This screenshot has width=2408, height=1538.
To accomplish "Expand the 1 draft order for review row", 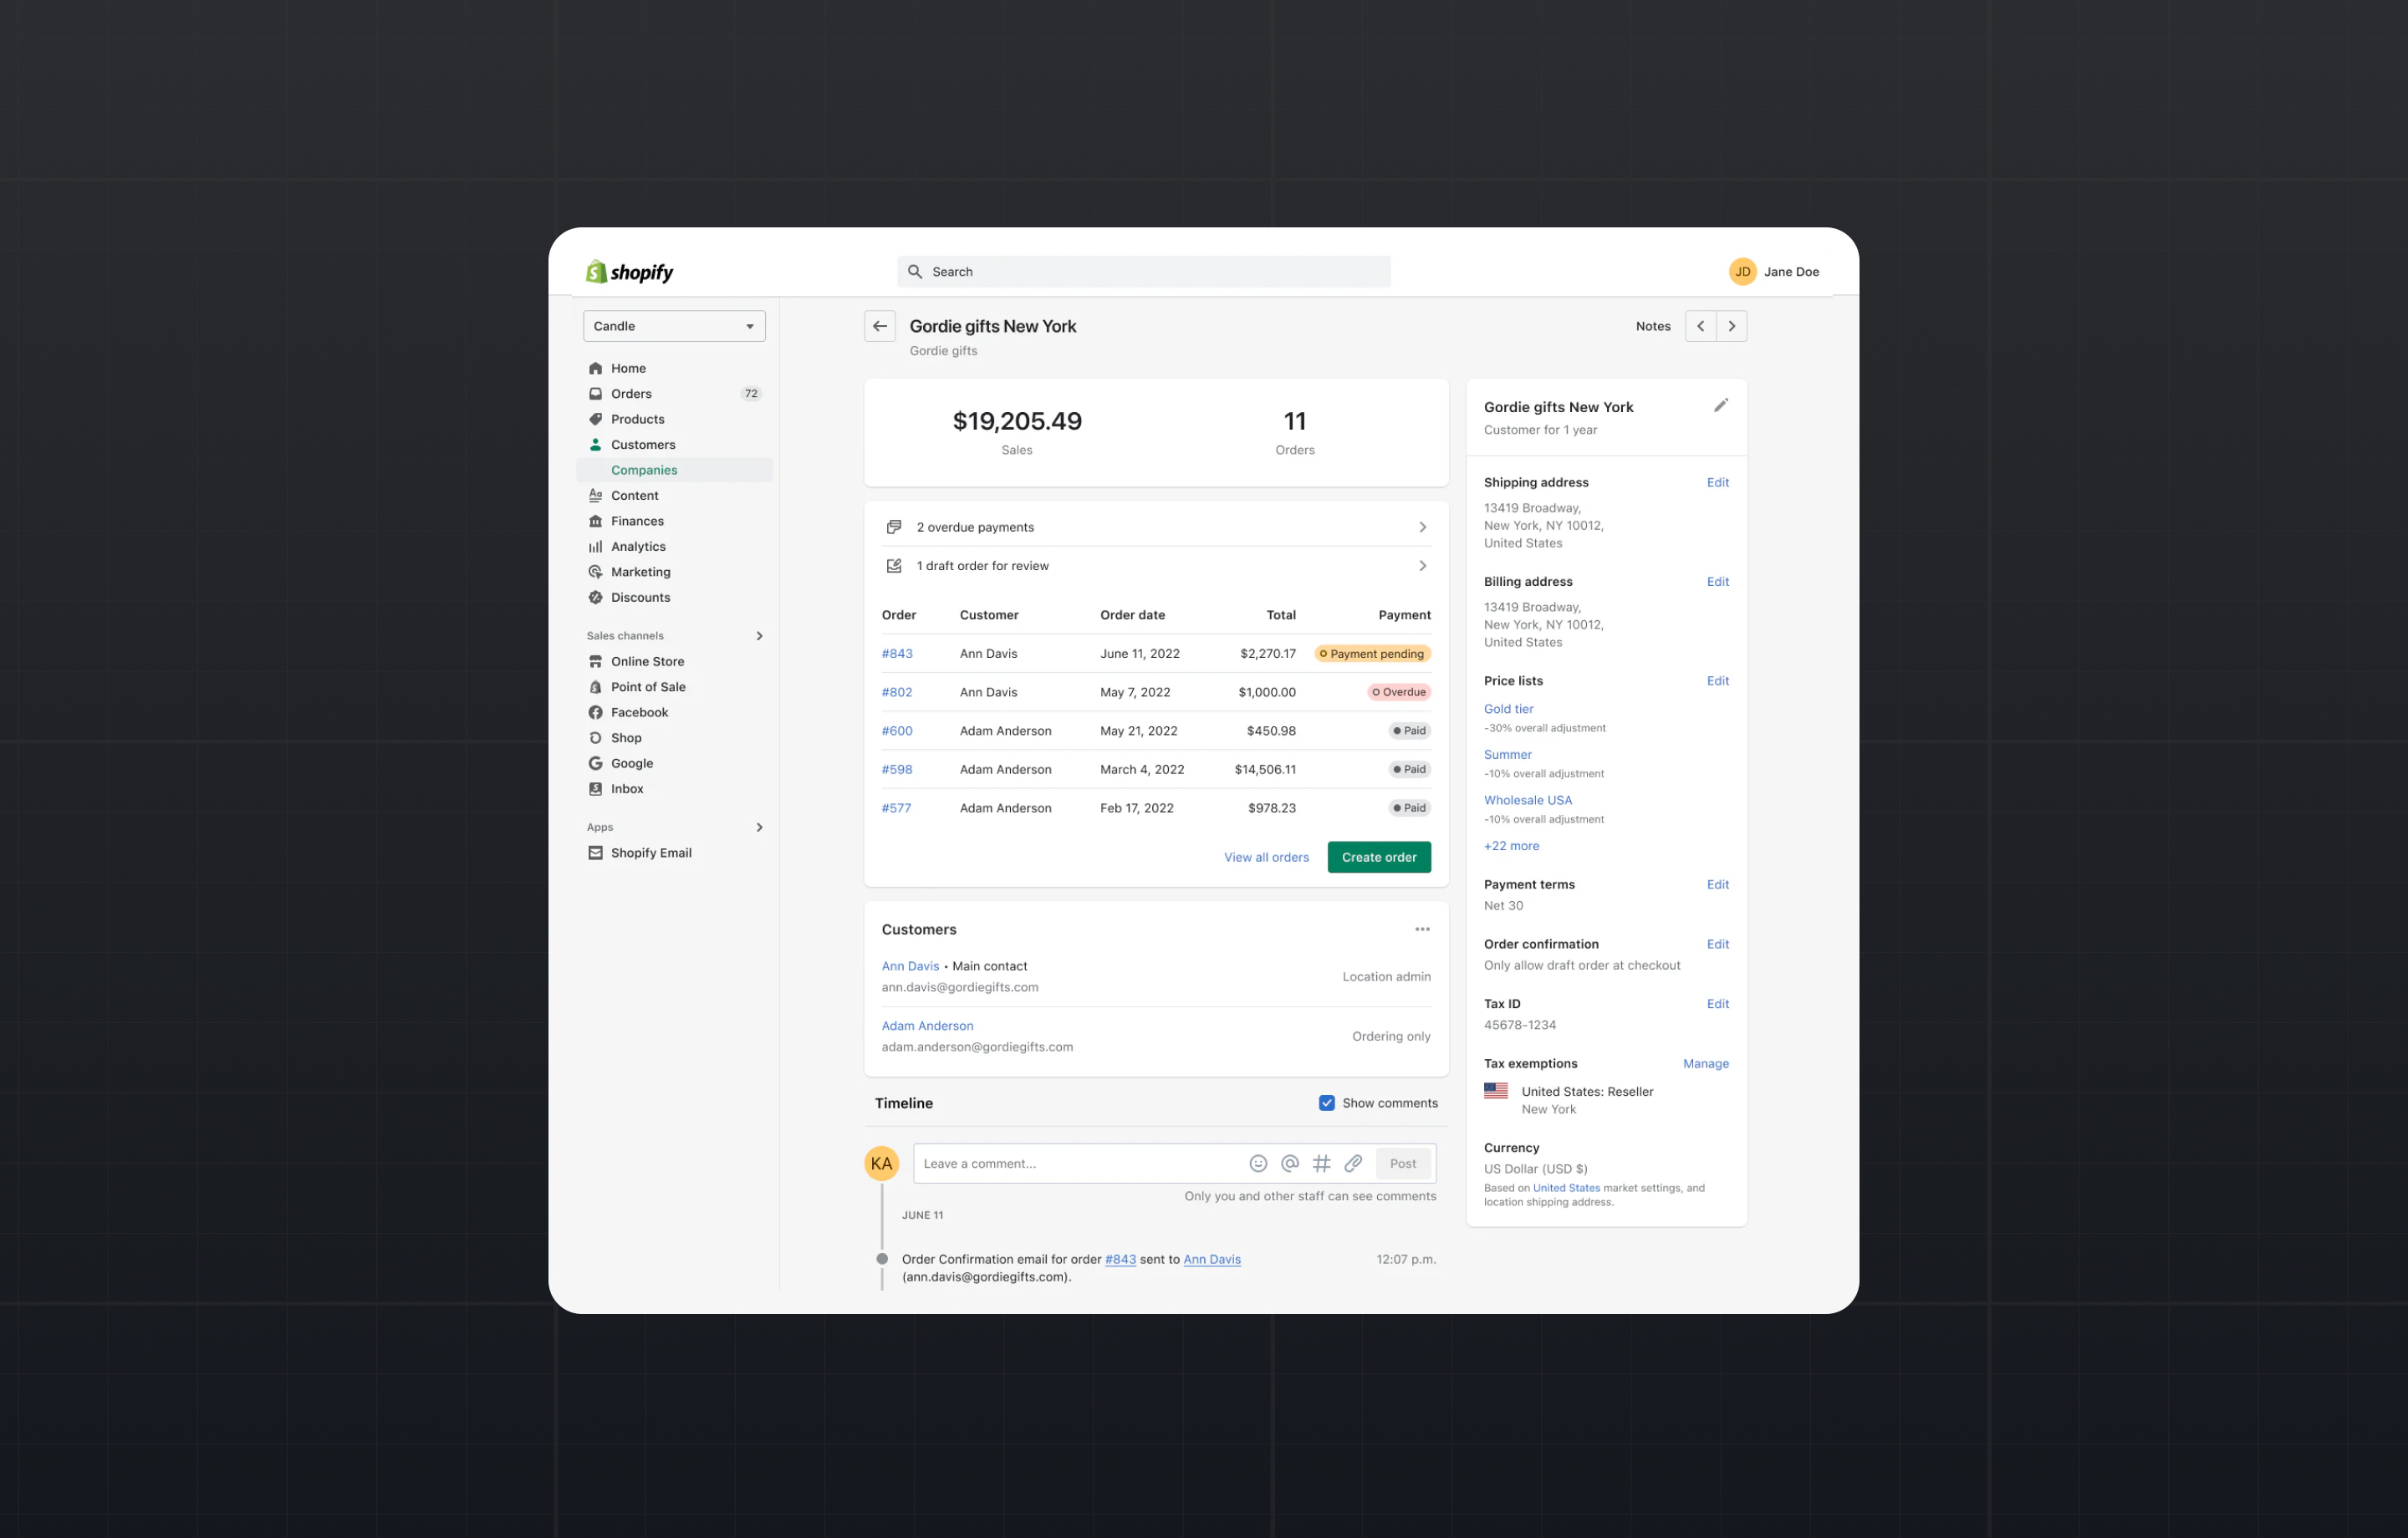I will 1156,566.
